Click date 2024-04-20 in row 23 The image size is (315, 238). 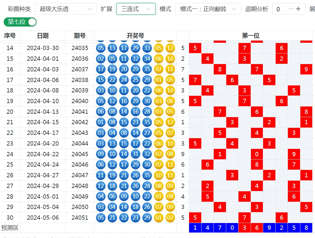coord(43,143)
